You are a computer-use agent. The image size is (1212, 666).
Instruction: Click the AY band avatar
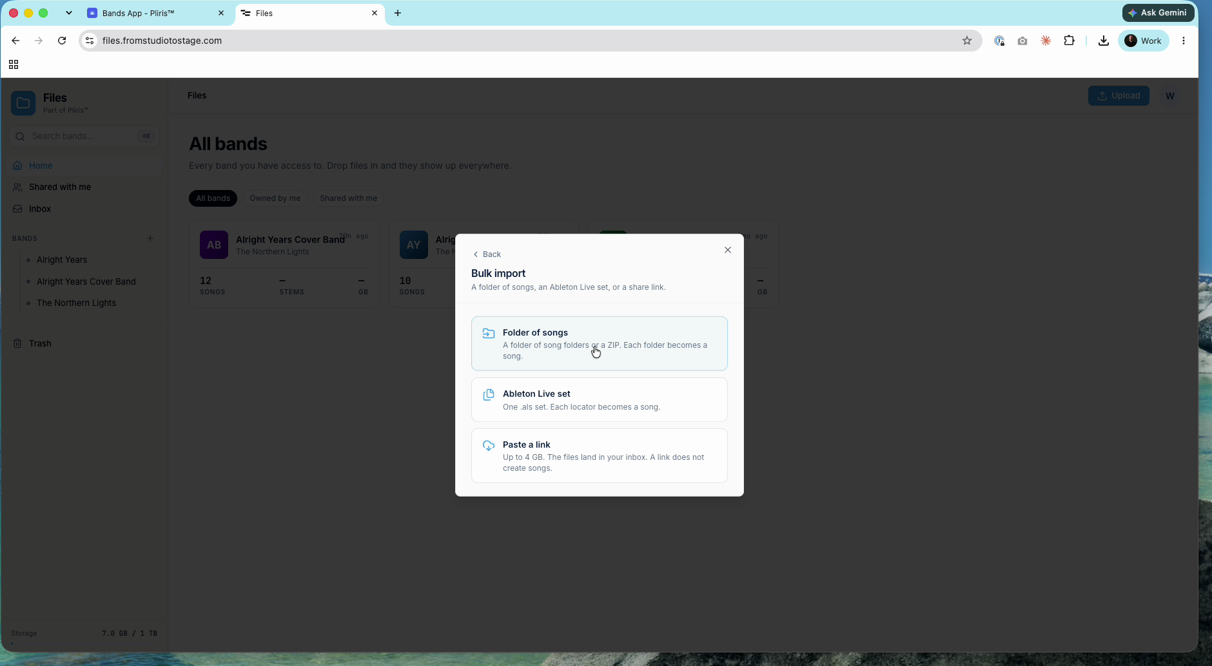tap(414, 245)
